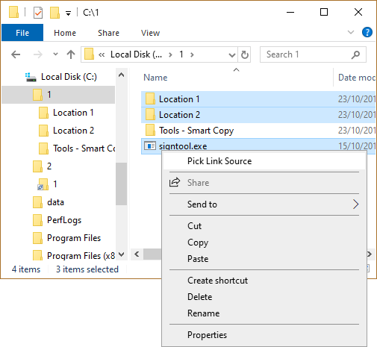Image resolution: width=377 pixels, height=347 pixels.
Task: Click the New folder icon in quick access toolbar
Action: click(x=54, y=13)
